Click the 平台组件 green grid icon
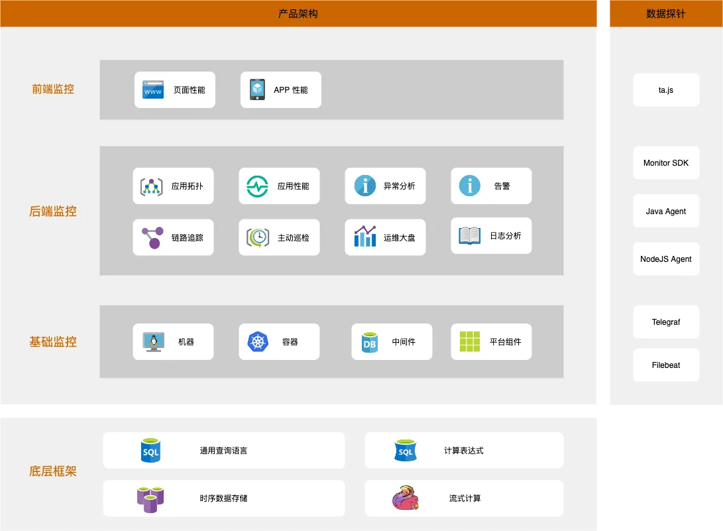The height and width of the screenshot is (531, 723). [470, 342]
